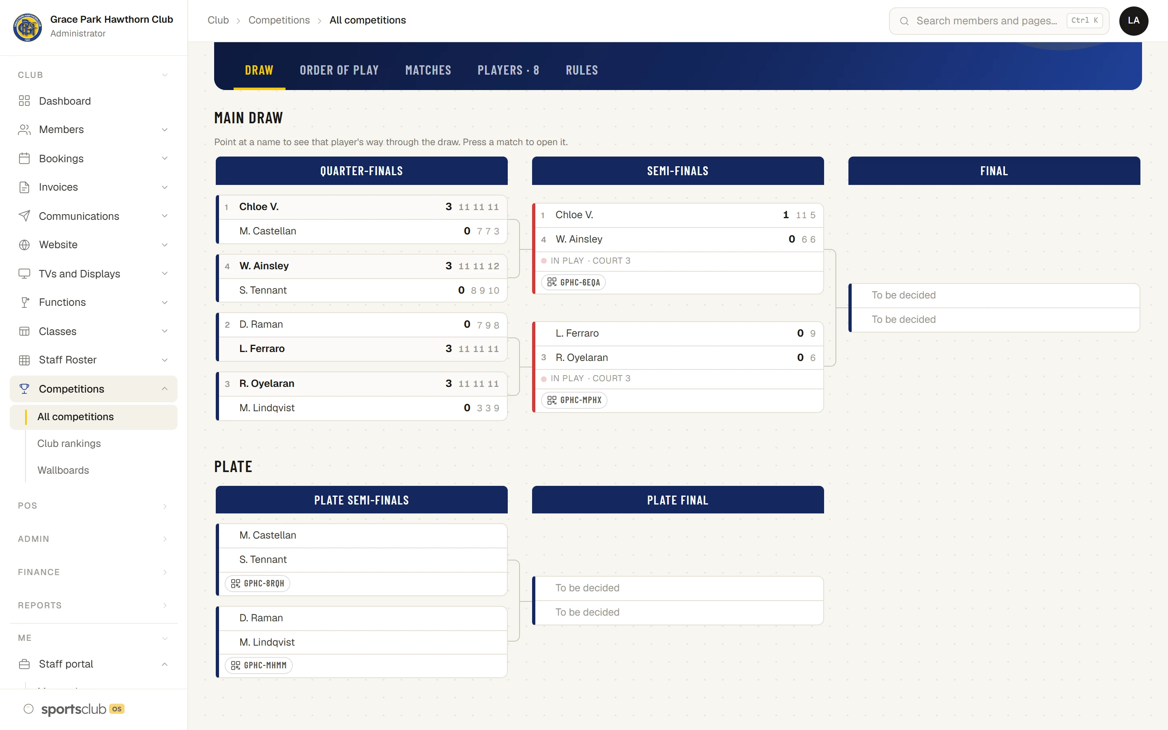Go to Club rankings
This screenshot has width=1168, height=730.
(69, 443)
